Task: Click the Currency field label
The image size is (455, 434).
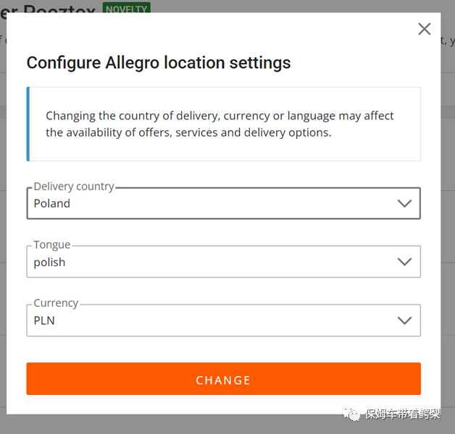Action: pyautogui.click(x=56, y=304)
